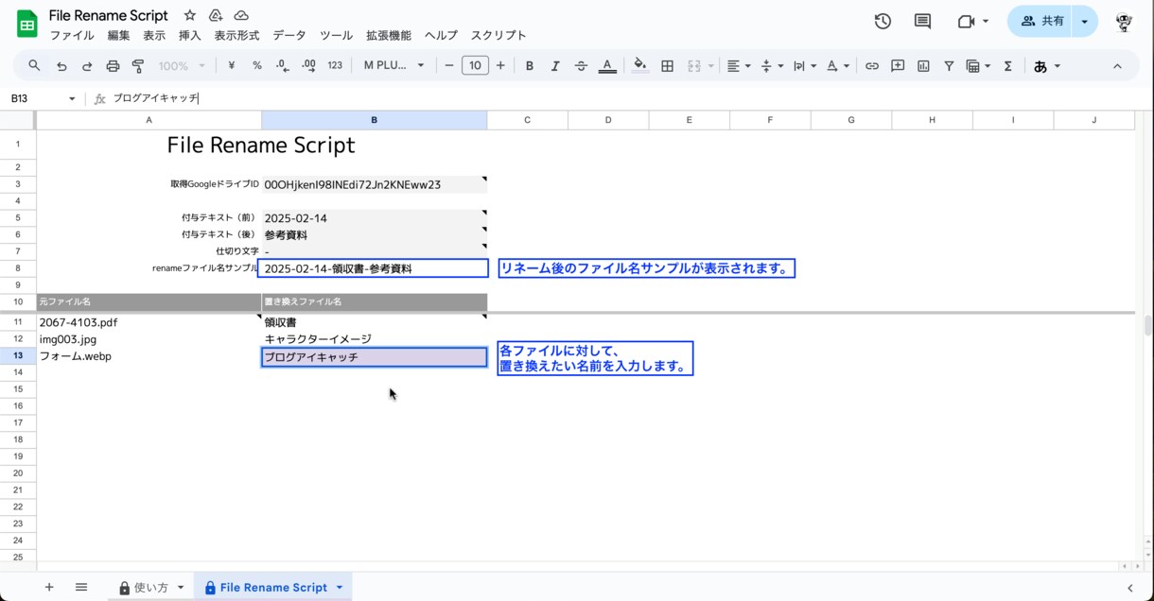Insert a chart
1154x601 pixels.
coord(923,65)
